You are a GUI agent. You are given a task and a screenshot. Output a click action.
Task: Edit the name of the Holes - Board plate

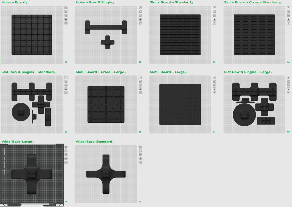coord(27,3)
